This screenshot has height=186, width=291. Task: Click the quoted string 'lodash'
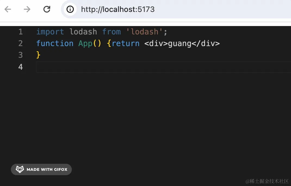point(145,32)
